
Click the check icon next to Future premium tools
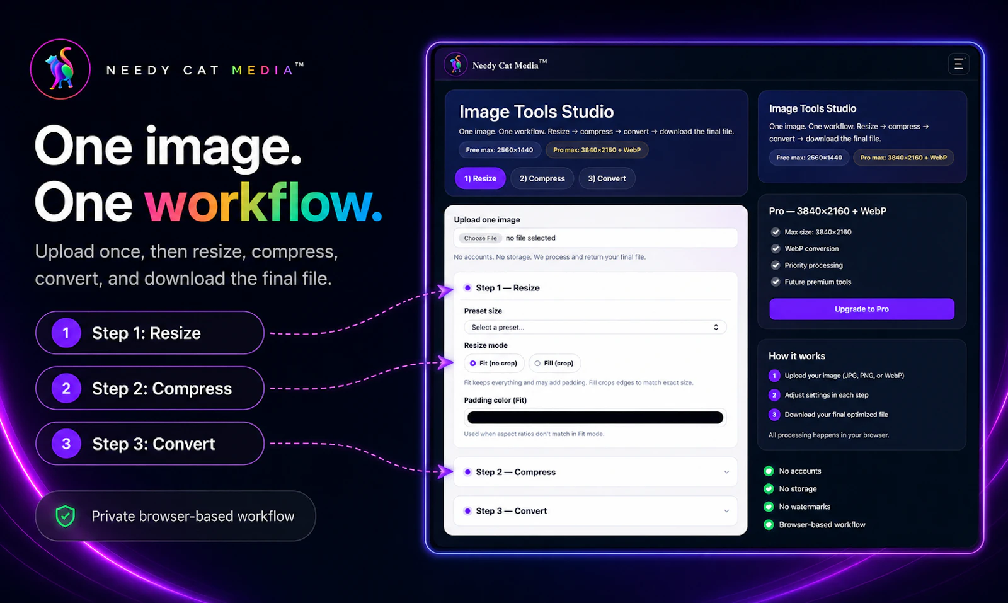click(776, 282)
